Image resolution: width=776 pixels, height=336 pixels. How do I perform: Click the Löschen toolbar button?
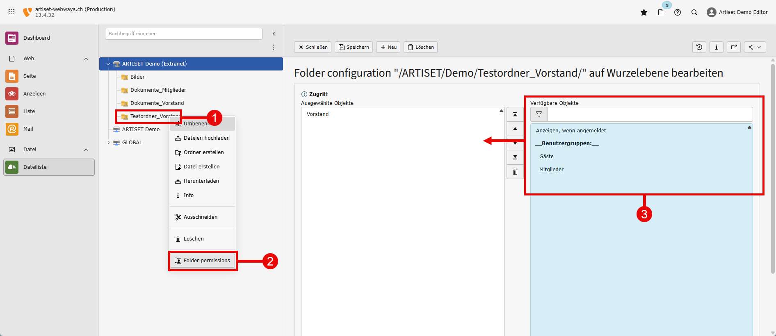pyautogui.click(x=420, y=47)
